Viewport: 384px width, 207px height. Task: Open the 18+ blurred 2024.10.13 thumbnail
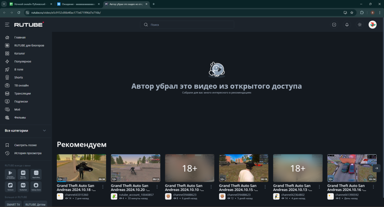pyautogui.click(x=298, y=168)
